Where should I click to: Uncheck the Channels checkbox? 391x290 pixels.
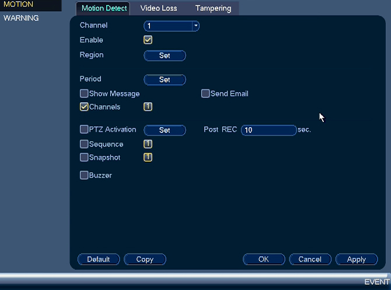(84, 107)
